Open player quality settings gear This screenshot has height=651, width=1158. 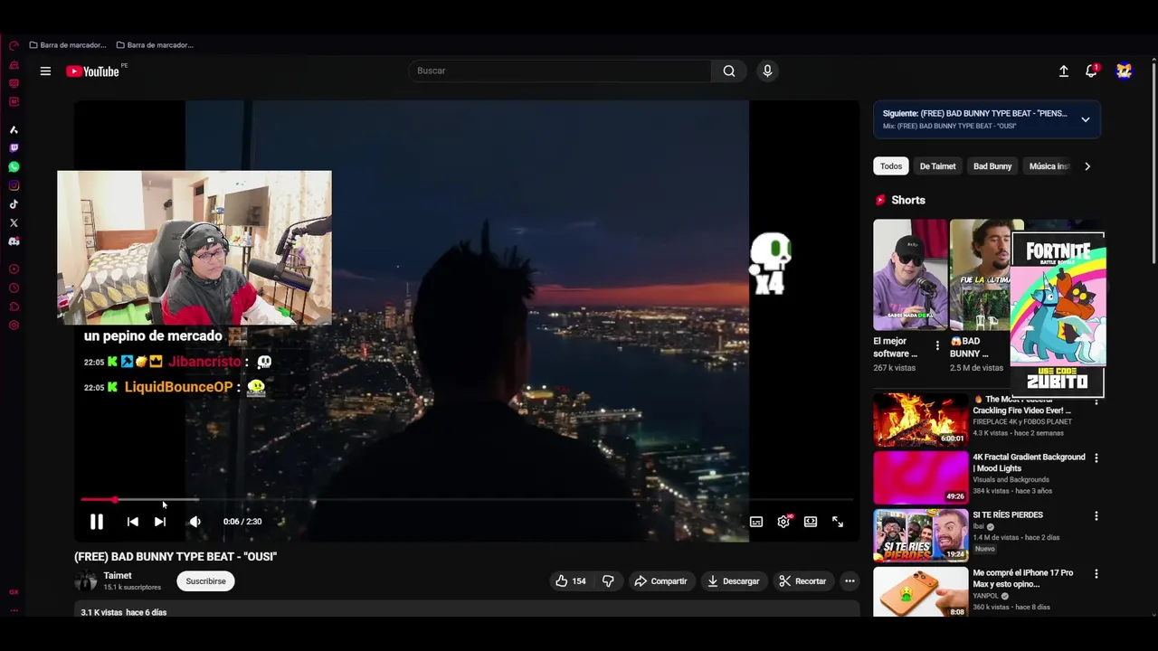click(783, 522)
